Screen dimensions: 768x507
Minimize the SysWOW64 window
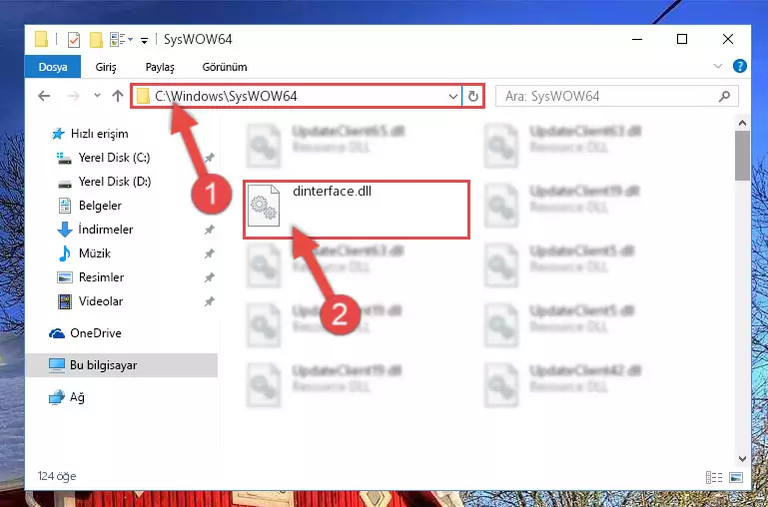tap(637, 39)
